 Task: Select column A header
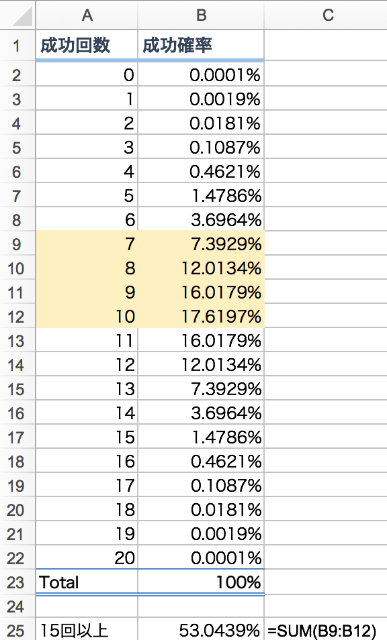(x=87, y=15)
